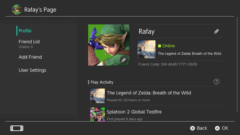
Task: Click the pencil icon beside the nickname Rafay
Action: pos(216,31)
